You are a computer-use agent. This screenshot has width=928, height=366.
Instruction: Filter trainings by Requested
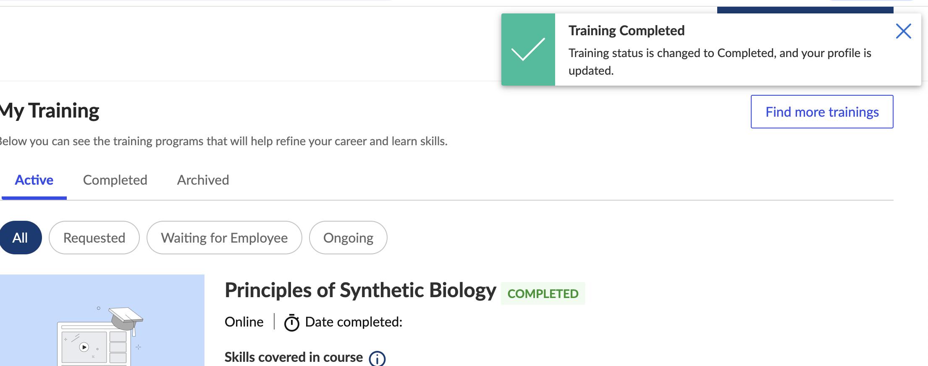tap(94, 238)
